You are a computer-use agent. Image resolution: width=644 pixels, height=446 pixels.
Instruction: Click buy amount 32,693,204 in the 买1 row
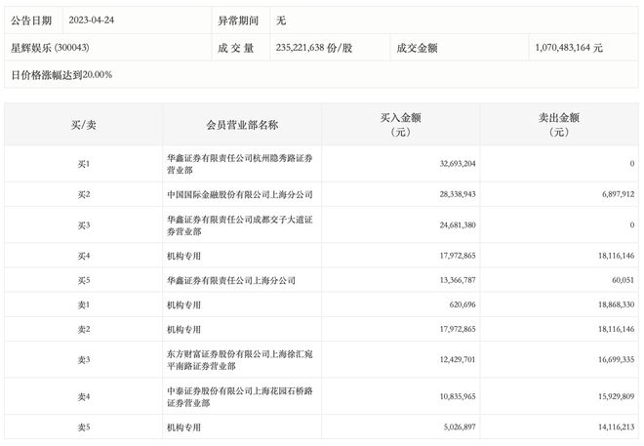(449, 163)
